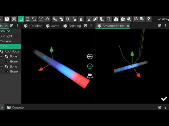Select the Console tab

tap(15, 107)
